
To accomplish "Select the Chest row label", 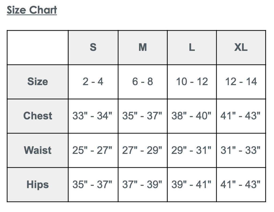I will coord(38,116).
